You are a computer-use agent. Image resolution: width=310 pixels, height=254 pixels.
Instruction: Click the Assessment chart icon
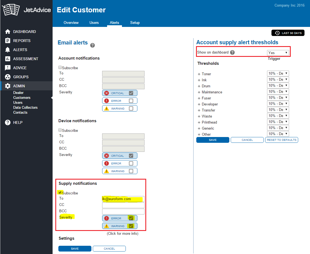pyautogui.click(x=8, y=59)
